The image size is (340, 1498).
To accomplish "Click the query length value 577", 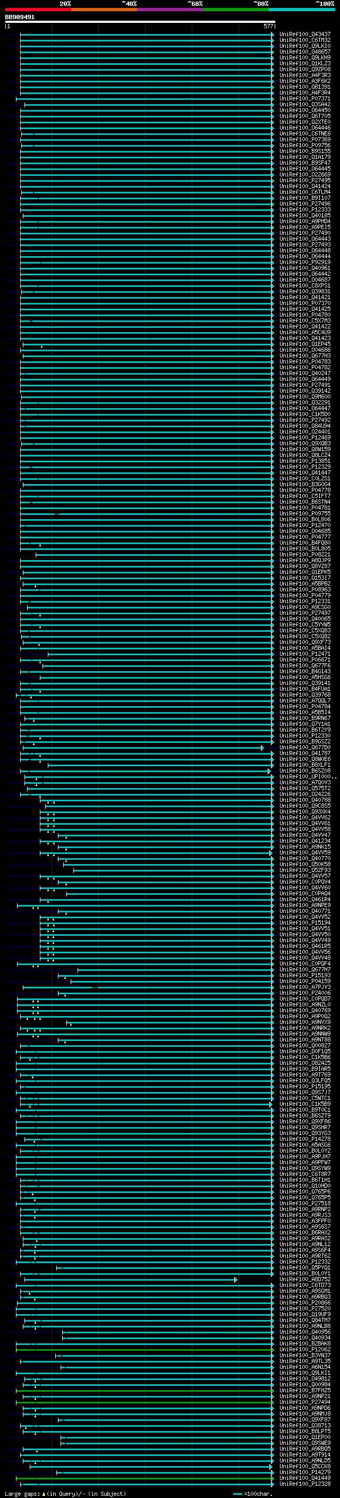I will (268, 26).
